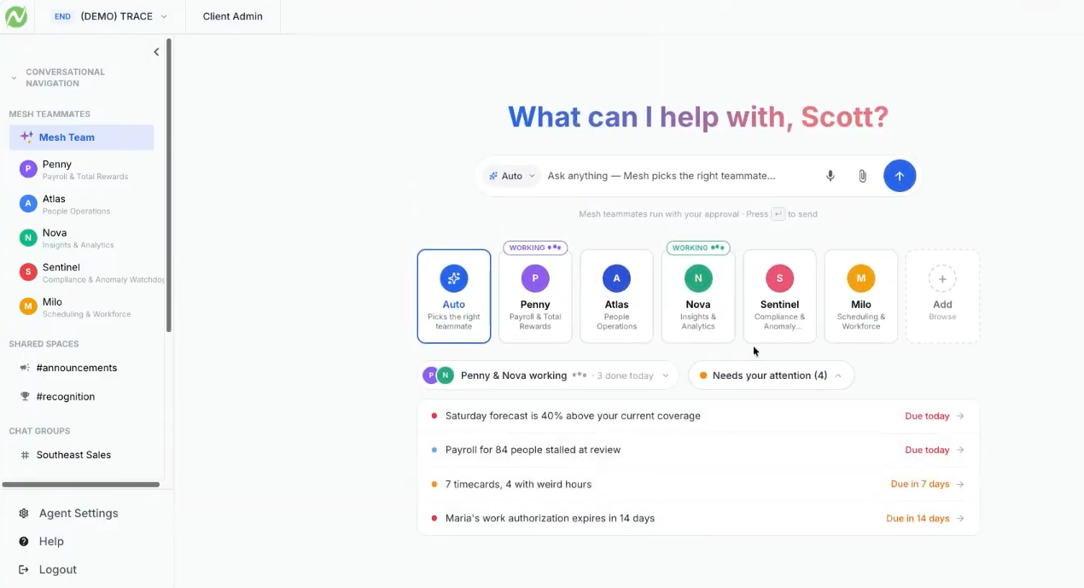Open the (DEMO) TRACE company dropdown

click(109, 16)
